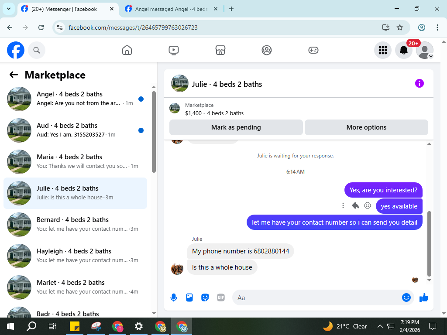Open Mariet conversation in list

[x=75, y=287]
